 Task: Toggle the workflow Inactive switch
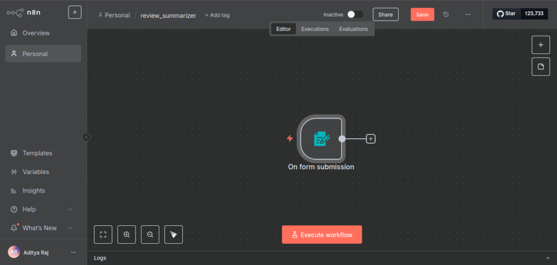pyautogui.click(x=355, y=15)
